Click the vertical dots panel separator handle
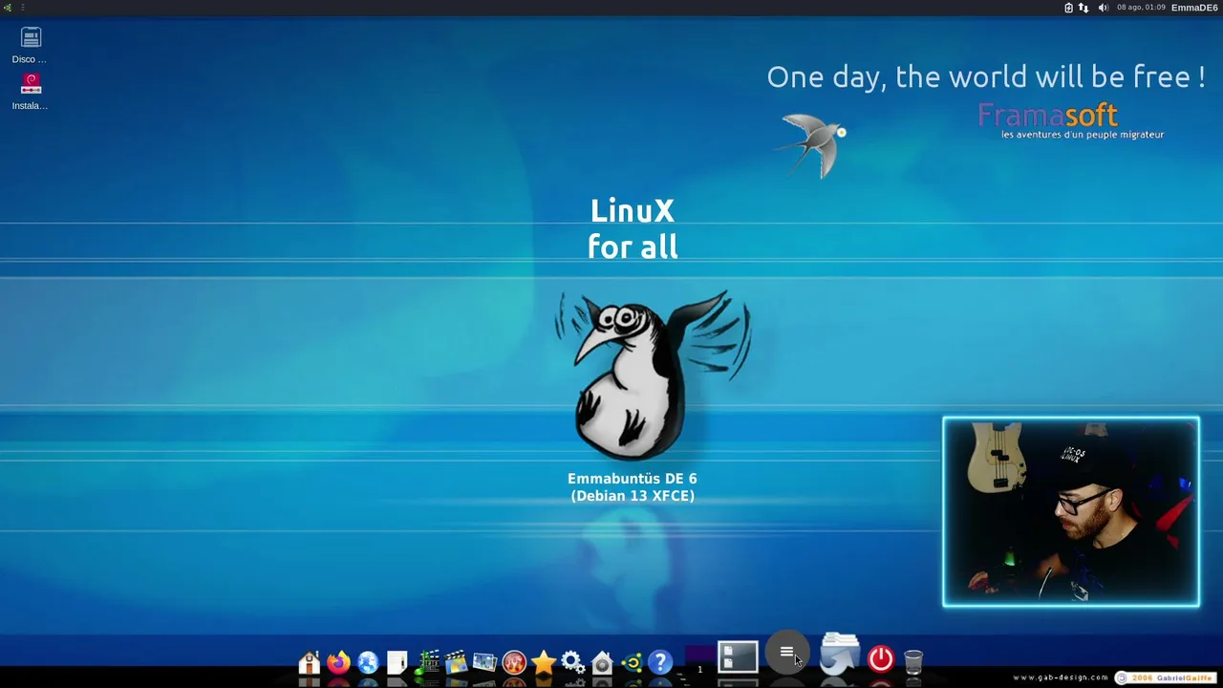The height and width of the screenshot is (688, 1223). tap(22, 8)
